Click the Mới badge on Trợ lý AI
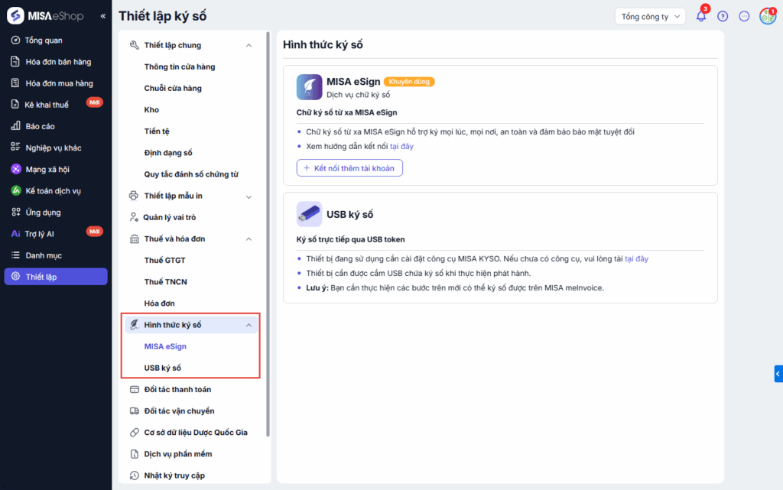The width and height of the screenshot is (783, 490). (x=94, y=231)
